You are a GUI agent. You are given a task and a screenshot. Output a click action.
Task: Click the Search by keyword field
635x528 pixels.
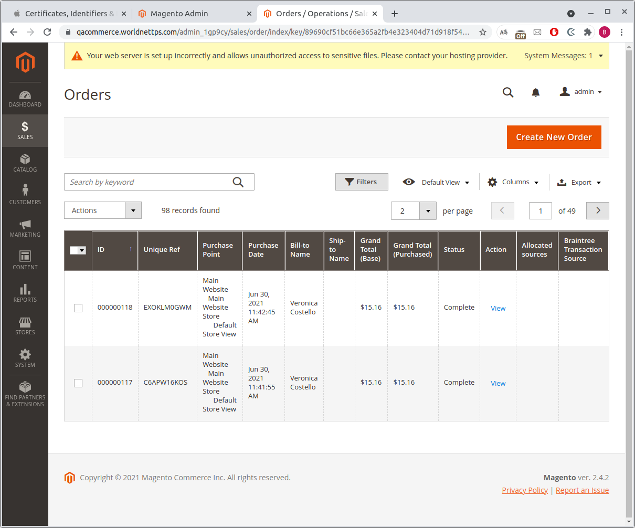coord(150,182)
